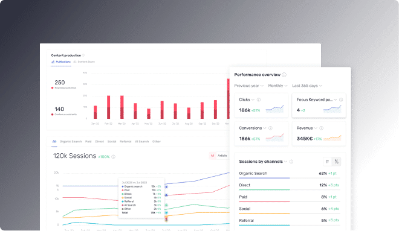The height and width of the screenshot is (231, 399).
Task: Select the Direct sessions tab
Action: [100, 142]
